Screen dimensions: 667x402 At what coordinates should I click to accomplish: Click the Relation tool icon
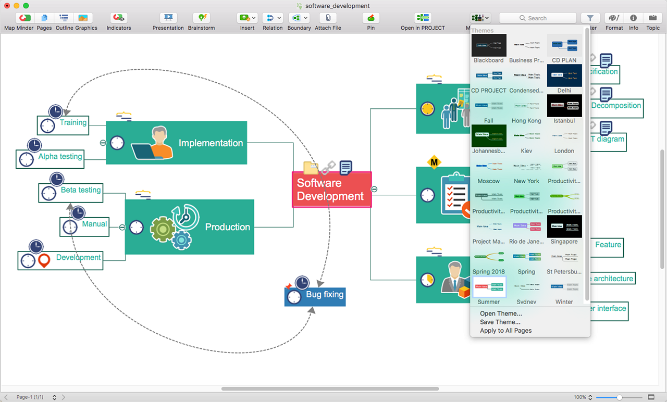tap(269, 18)
